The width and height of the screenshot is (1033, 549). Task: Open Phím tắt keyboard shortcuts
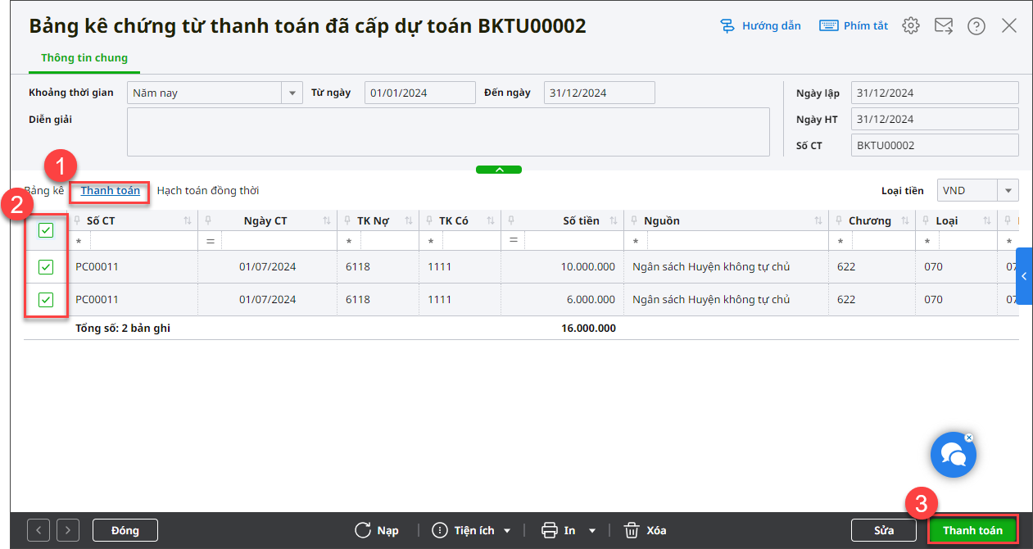[x=854, y=26]
